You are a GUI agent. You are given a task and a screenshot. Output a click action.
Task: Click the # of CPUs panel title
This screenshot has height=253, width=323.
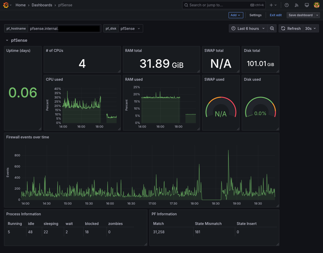click(55, 51)
